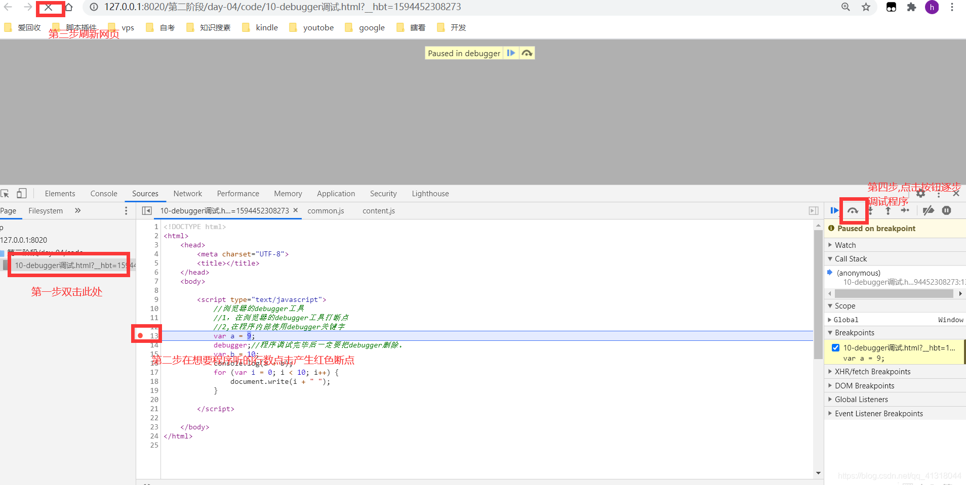This screenshot has height=485, width=966.
Task: Resume from the Paused in debugger overlay
Action: point(511,53)
